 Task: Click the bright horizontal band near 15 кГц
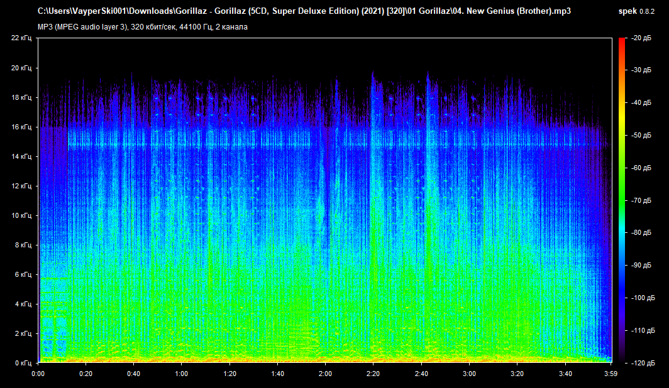[x=314, y=145]
